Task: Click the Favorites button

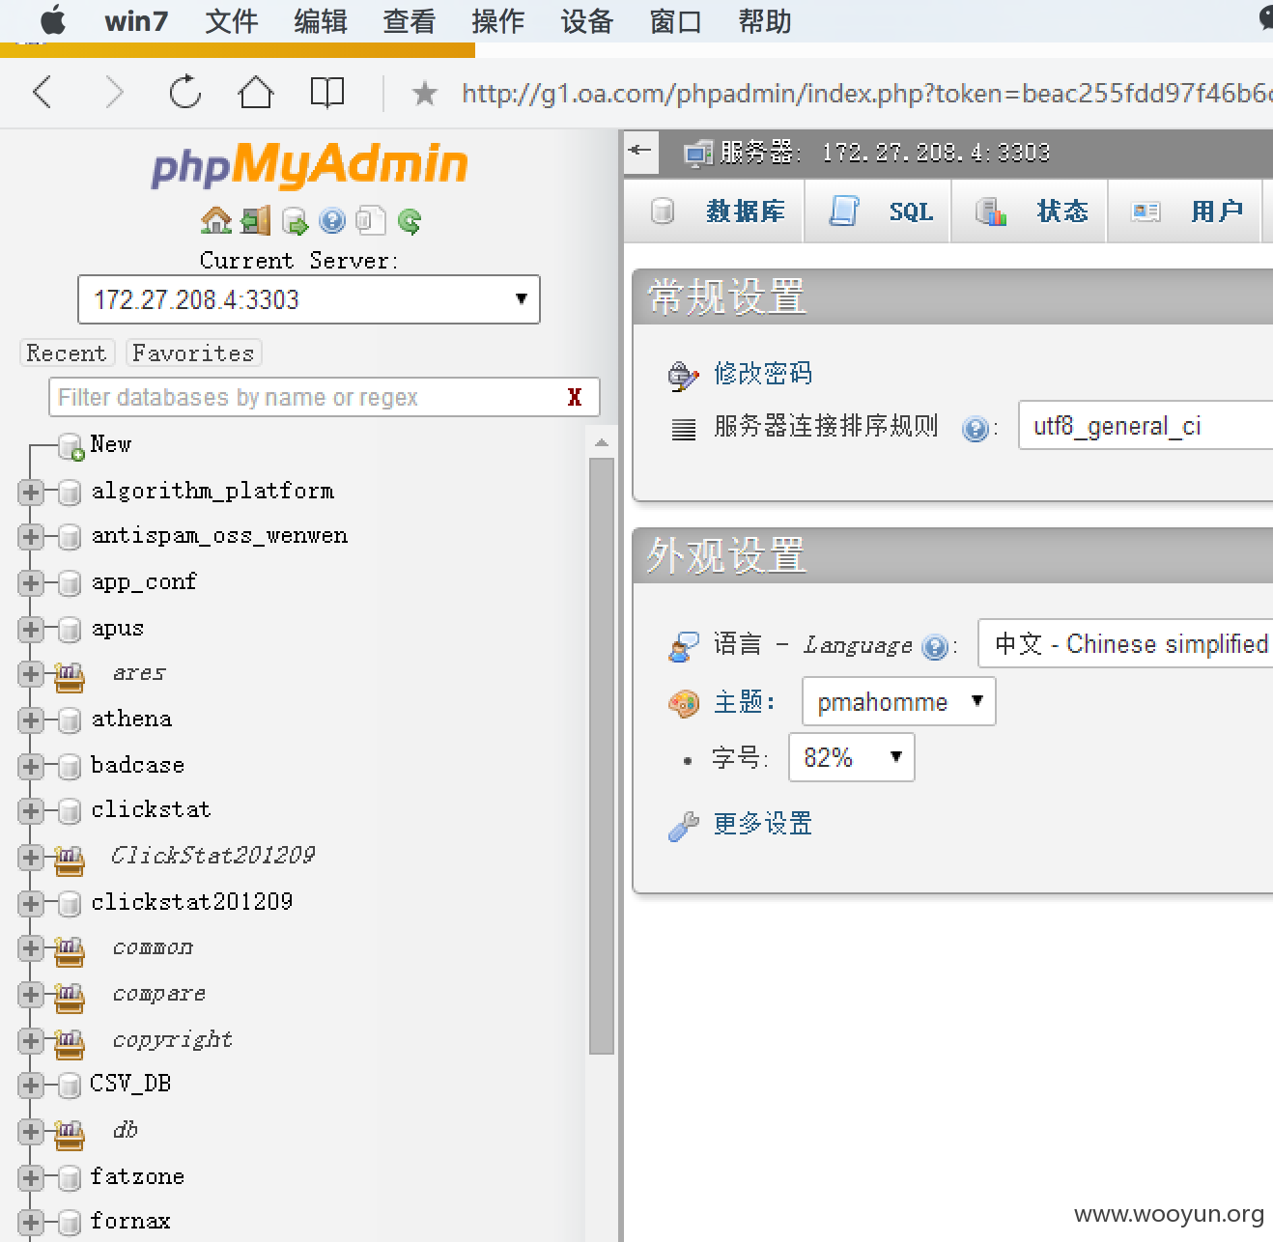Action: [193, 353]
